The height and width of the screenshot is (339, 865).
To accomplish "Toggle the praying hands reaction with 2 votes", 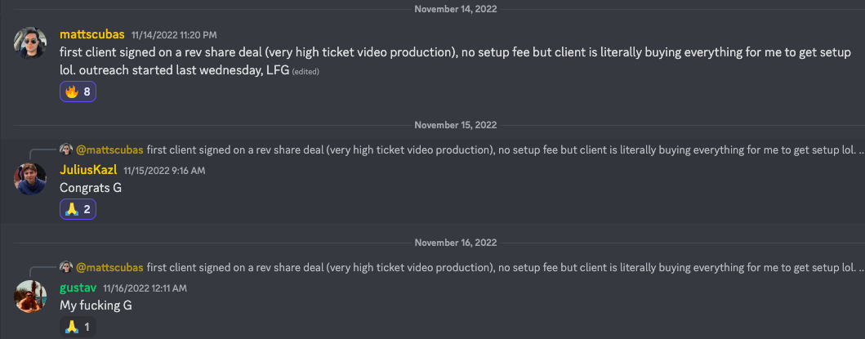I will pos(78,209).
